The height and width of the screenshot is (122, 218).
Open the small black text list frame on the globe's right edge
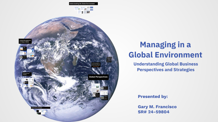[x=109, y=59]
